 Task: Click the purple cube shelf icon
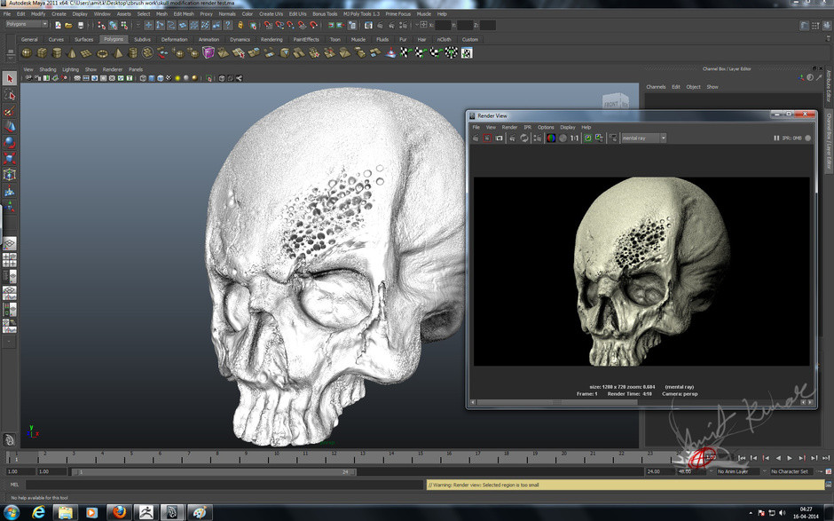click(x=208, y=53)
